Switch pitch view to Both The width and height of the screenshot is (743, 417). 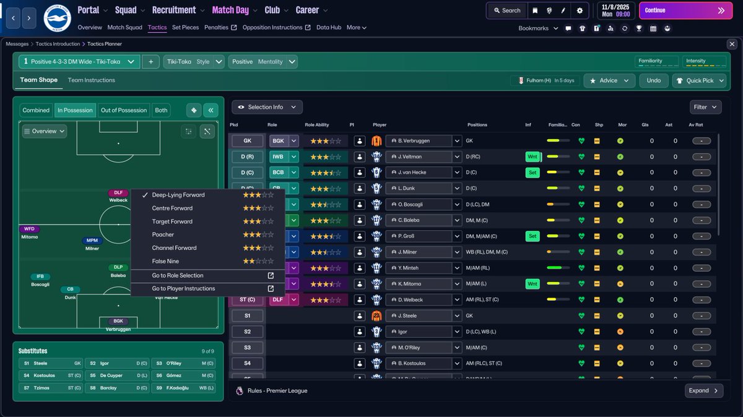161,110
